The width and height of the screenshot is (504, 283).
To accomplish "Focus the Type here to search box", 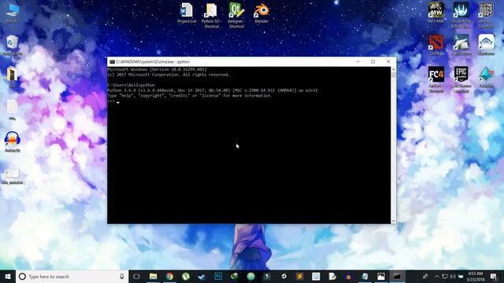I will (72, 276).
